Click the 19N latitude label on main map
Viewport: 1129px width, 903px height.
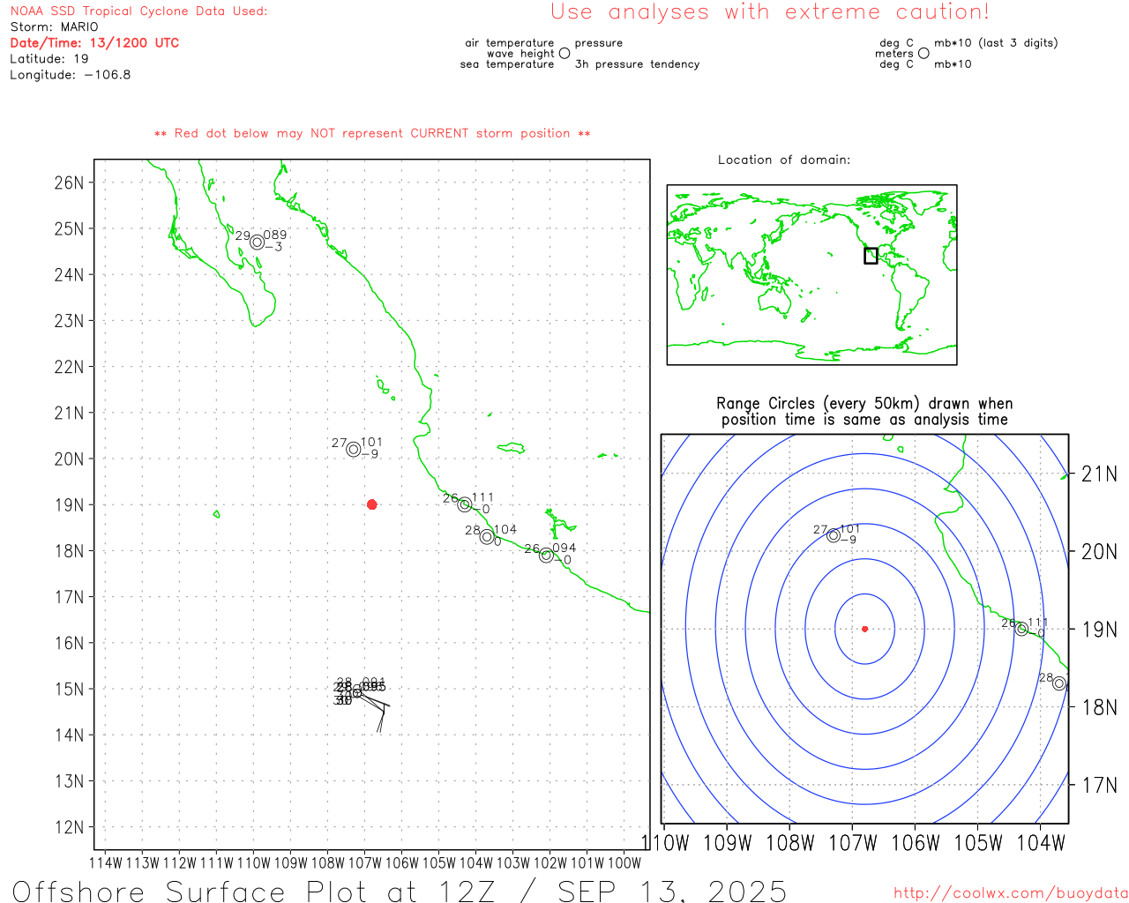69,505
